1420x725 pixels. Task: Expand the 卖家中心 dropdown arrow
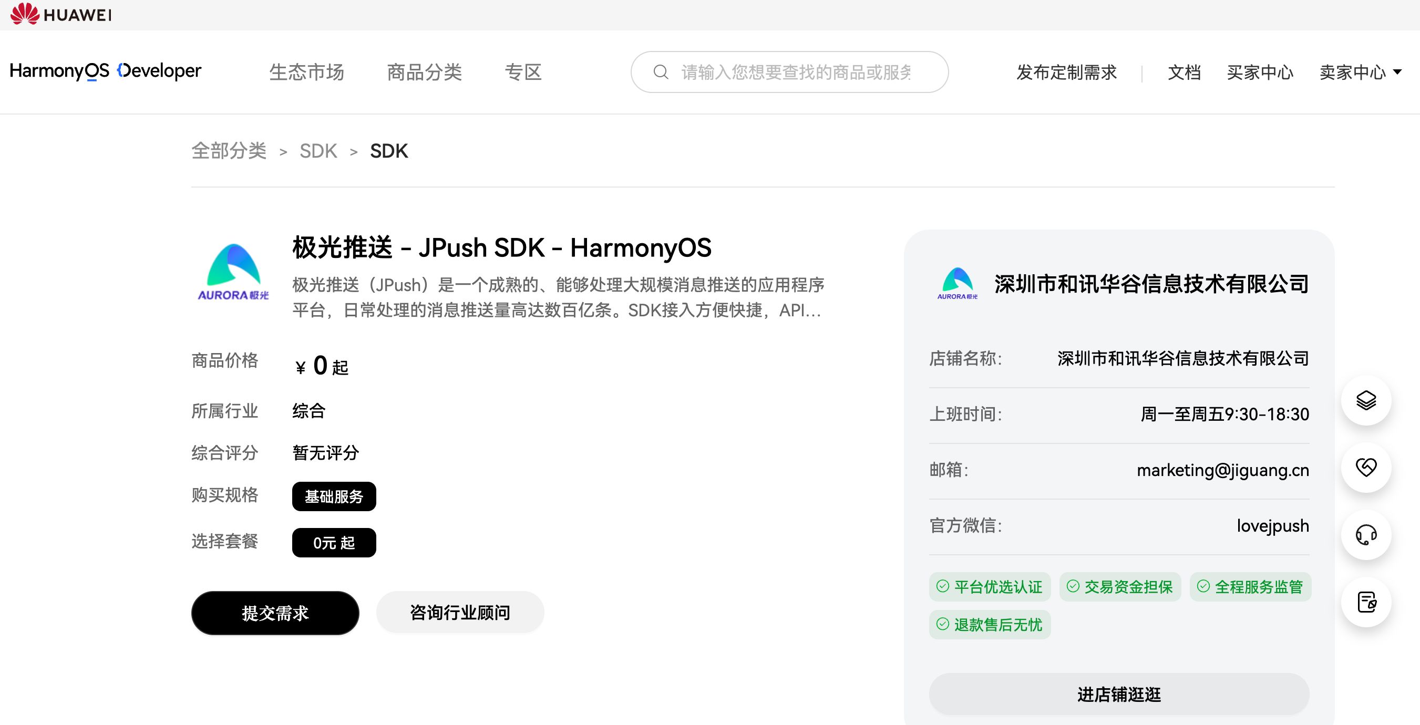point(1397,72)
